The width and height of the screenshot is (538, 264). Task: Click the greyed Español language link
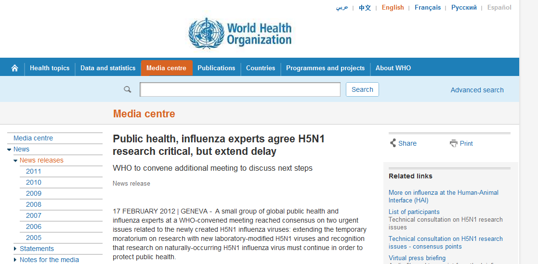point(499,8)
